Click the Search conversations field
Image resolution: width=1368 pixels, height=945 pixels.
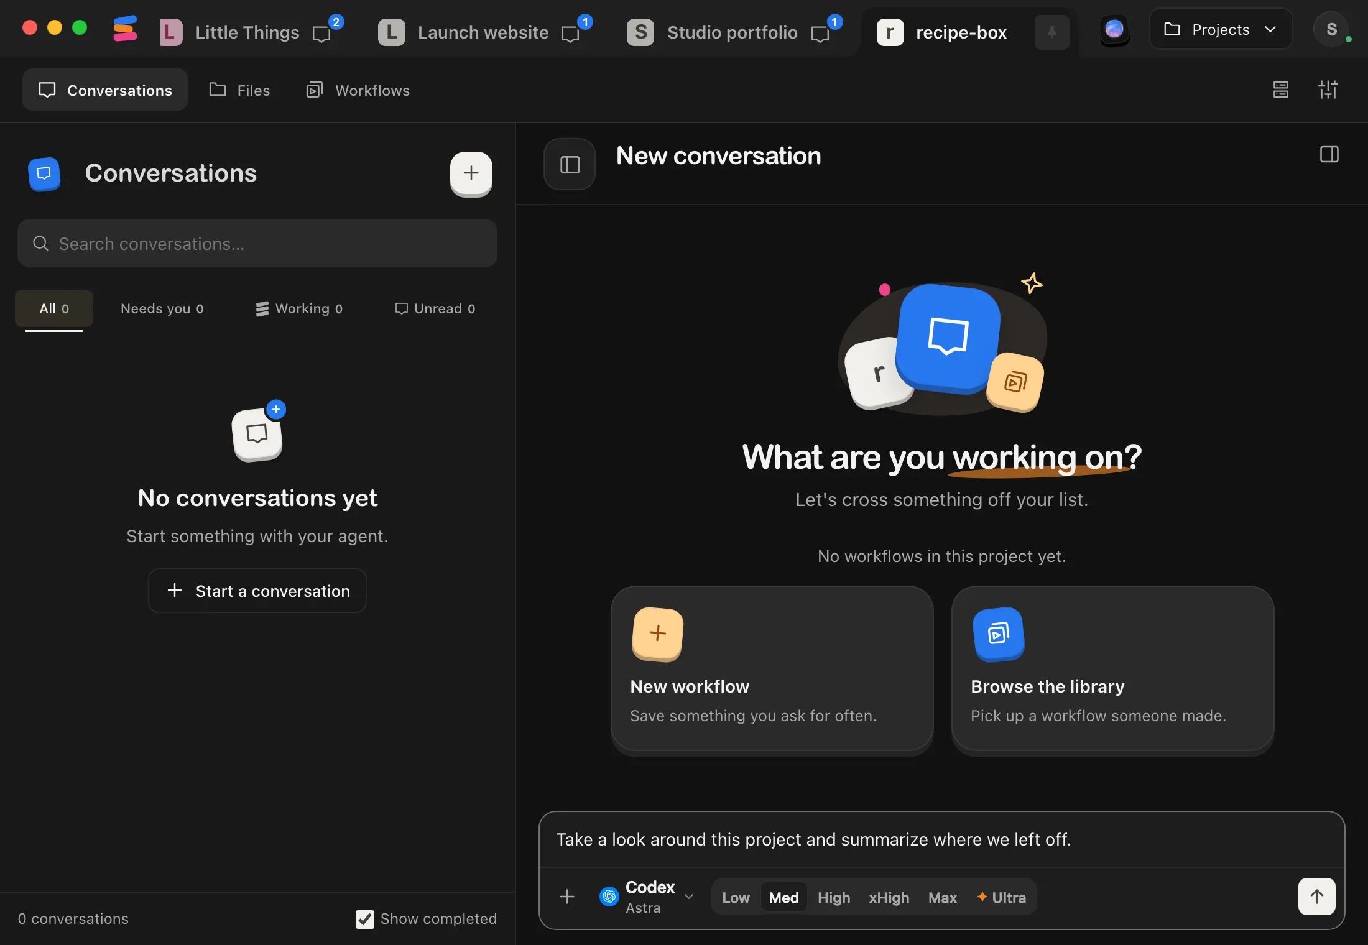tap(257, 244)
